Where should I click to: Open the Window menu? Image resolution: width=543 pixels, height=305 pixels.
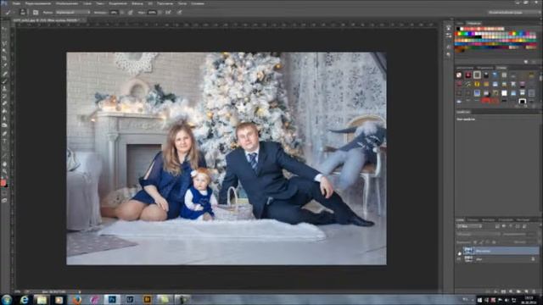(182, 3)
